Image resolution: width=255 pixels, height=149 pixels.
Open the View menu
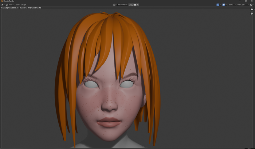(18, 5)
